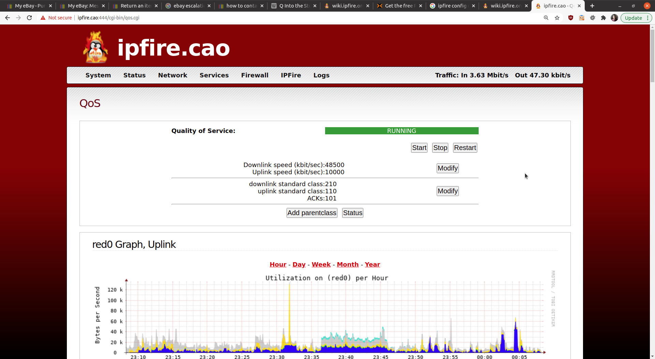This screenshot has height=359, width=655.
Task: Open the Firewall menu
Action: [x=255, y=75]
